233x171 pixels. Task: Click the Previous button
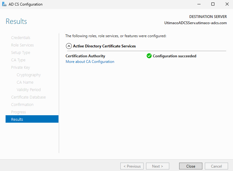tap(132, 166)
